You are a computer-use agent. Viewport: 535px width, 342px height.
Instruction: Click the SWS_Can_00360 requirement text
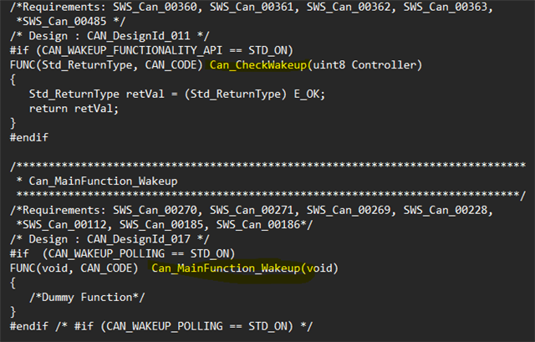click(x=155, y=7)
